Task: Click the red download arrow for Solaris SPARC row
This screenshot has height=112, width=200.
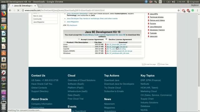Action: [x=106, y=51]
